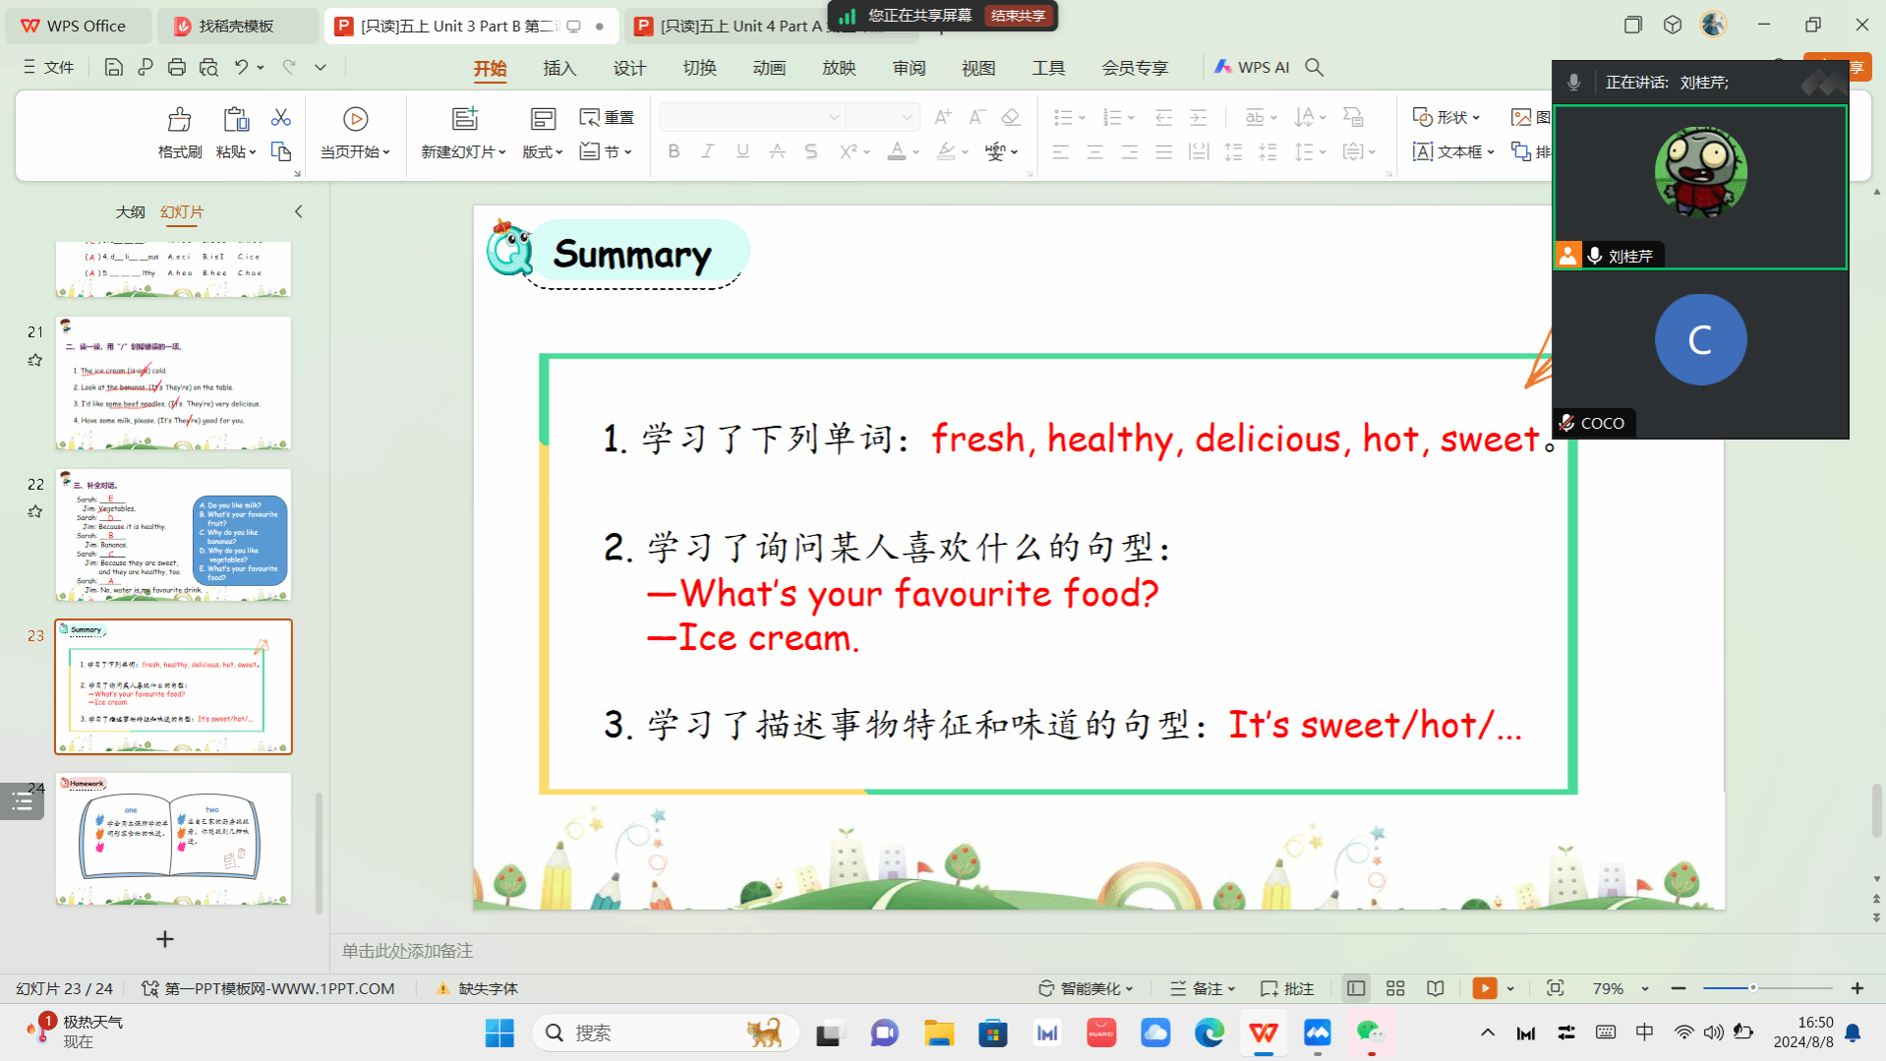Viewport: 1886px width, 1061px height.
Task: Open the slide sorter view icon
Action: (1394, 988)
